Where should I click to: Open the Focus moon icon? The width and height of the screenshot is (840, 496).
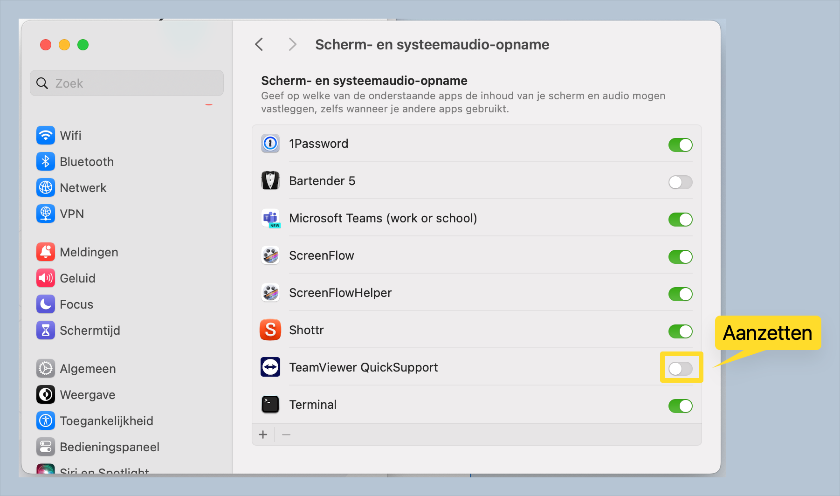[46, 304]
